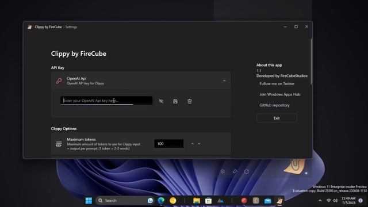Image resolution: width=368 pixels, height=207 pixels.
Task: Open the GitHub repository link
Action: pyautogui.click(x=274, y=105)
